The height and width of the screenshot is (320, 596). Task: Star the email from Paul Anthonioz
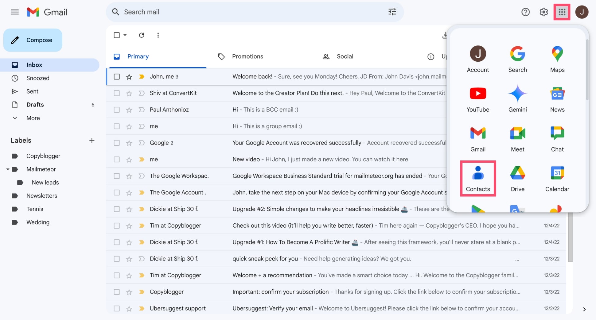(x=129, y=109)
